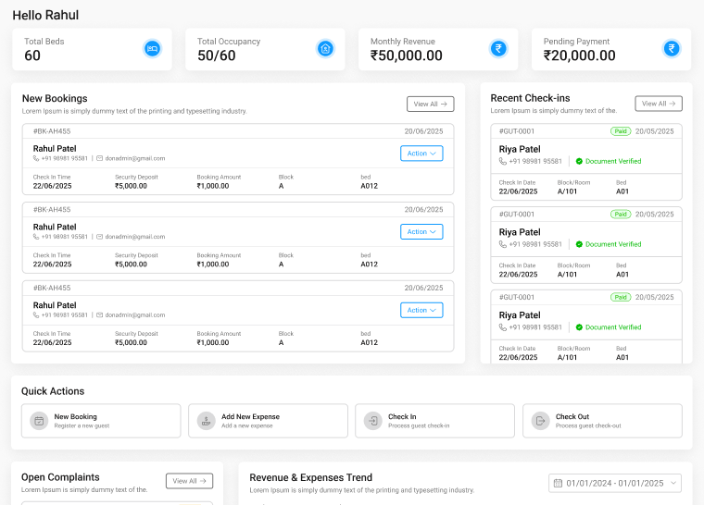Click the Add New Expense icon
The width and height of the screenshot is (704, 505).
(x=206, y=421)
